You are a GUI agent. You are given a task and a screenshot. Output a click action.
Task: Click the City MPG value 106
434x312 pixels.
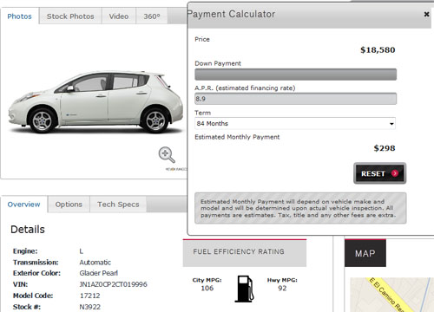207,288
